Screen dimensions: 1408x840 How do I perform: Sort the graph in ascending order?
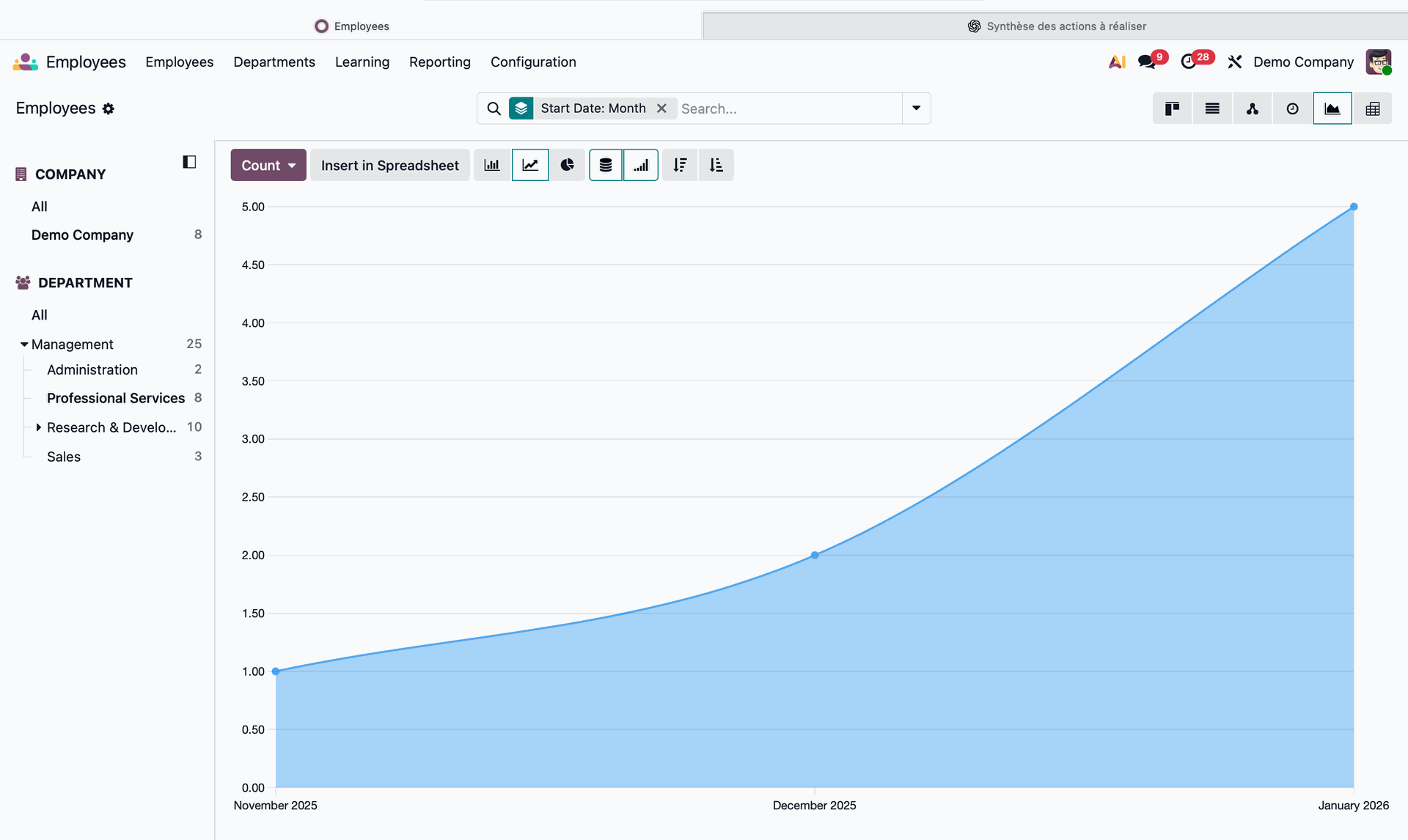pyautogui.click(x=716, y=165)
